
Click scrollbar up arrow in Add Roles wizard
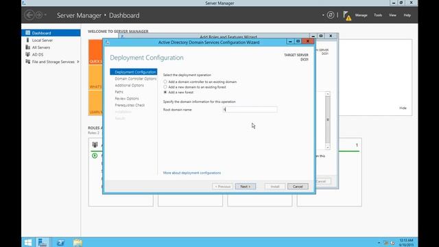pos(328,94)
